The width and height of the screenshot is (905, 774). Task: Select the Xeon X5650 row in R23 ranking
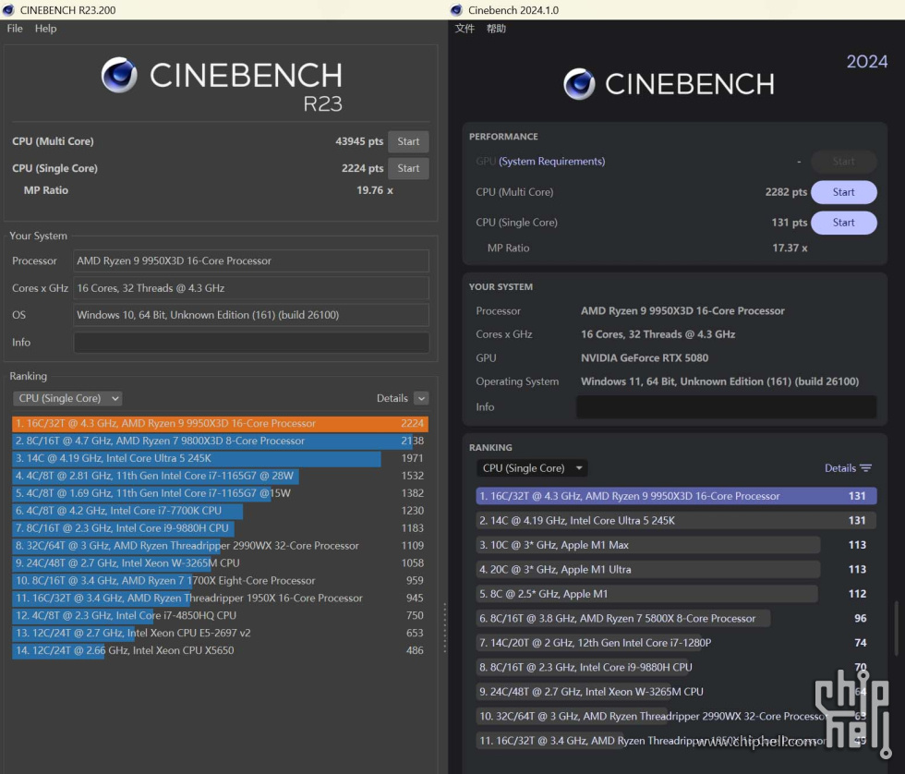point(220,650)
